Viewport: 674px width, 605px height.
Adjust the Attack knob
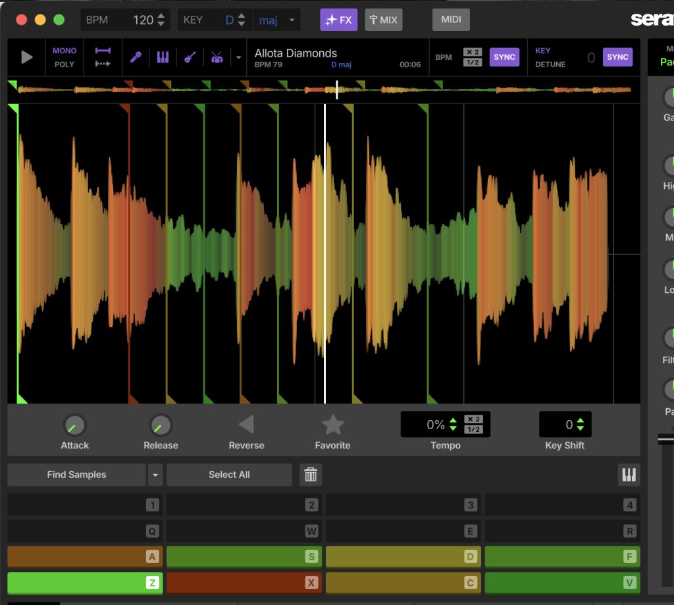(x=74, y=425)
